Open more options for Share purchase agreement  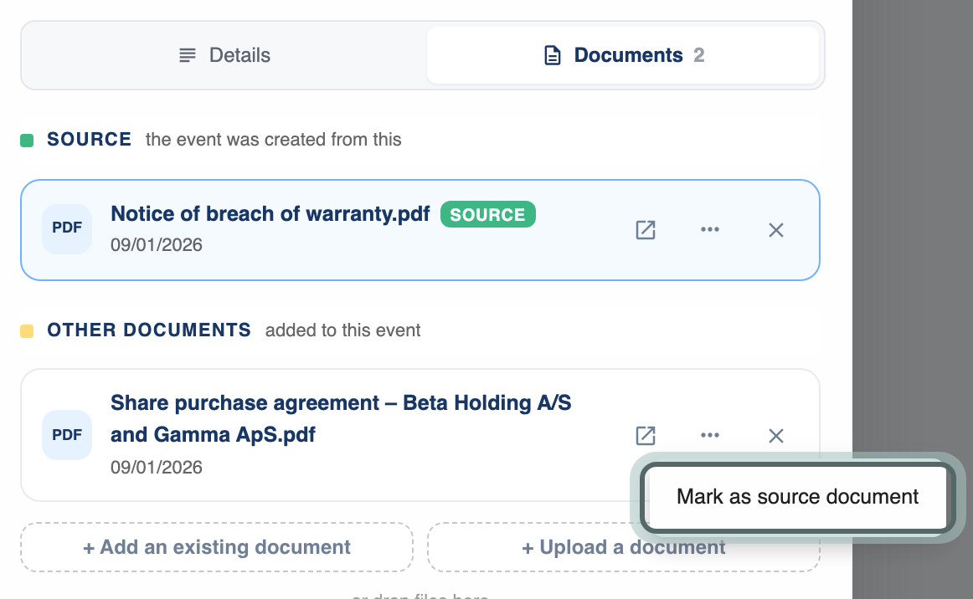(710, 435)
